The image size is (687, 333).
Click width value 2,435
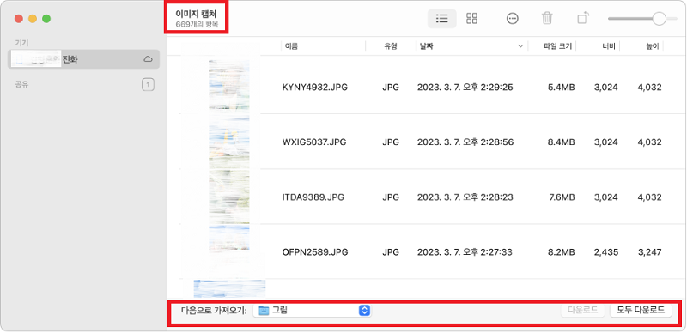(x=606, y=253)
